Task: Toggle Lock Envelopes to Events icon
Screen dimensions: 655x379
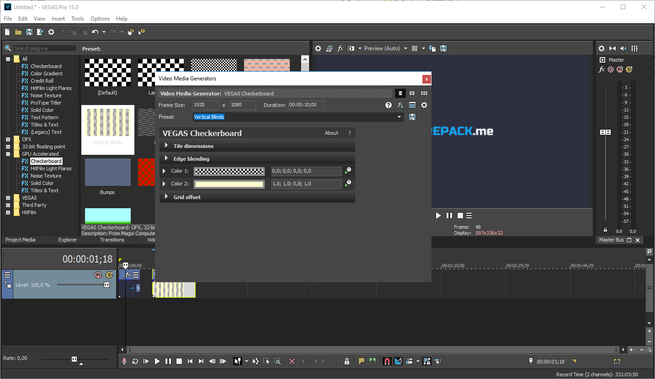Action: [427, 361]
